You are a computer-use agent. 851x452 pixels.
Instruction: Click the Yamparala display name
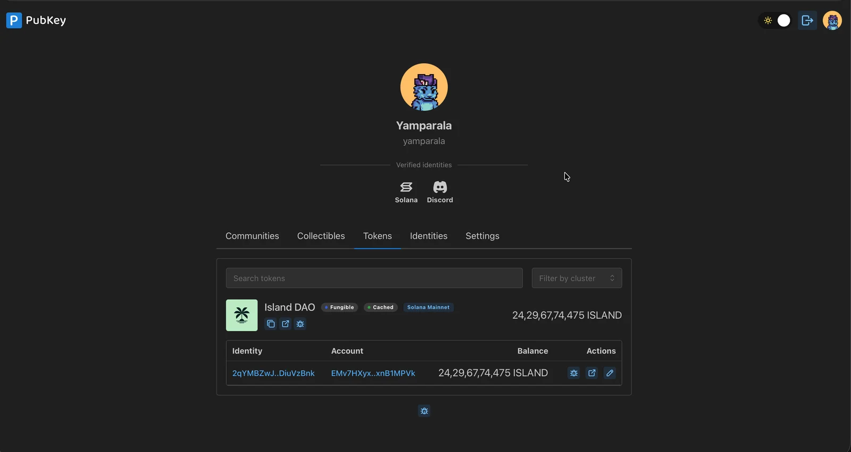[424, 126]
